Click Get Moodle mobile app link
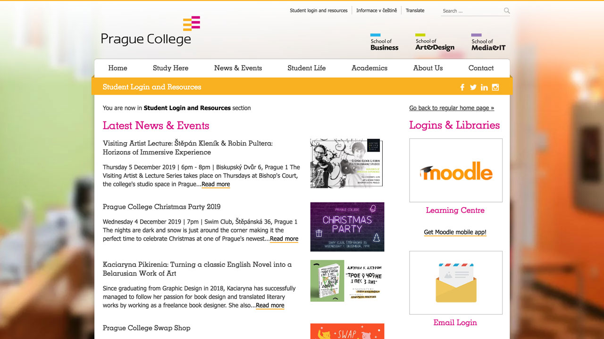Image resolution: width=604 pixels, height=339 pixels. click(x=455, y=232)
